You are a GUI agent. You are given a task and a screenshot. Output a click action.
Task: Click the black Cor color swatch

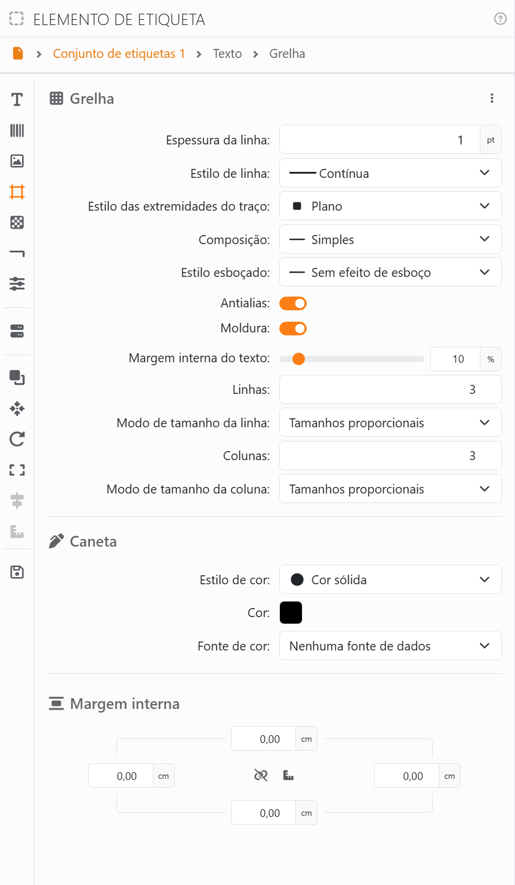pyautogui.click(x=291, y=612)
